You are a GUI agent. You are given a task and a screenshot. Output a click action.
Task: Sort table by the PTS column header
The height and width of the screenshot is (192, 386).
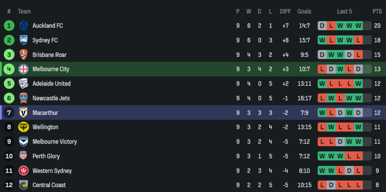coord(377,11)
